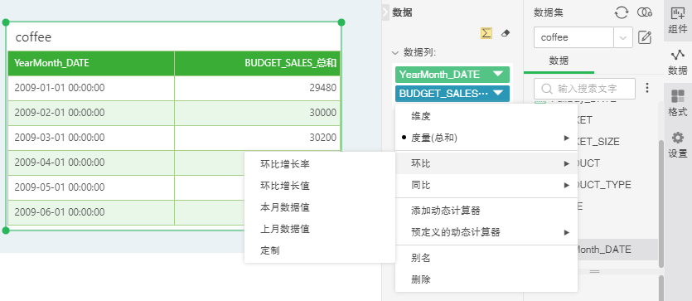The image size is (692, 301).
Task: Expand the YearMonth_DATE column dropdown
Action: pos(498,74)
